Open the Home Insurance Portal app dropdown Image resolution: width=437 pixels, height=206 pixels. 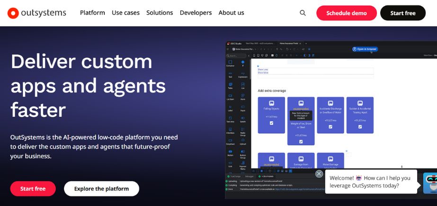[x=244, y=49]
